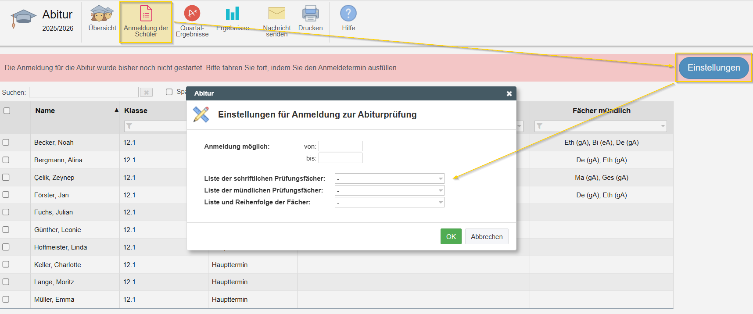Click Nachricht senden envelope icon
The image size is (753, 314).
pos(276,14)
